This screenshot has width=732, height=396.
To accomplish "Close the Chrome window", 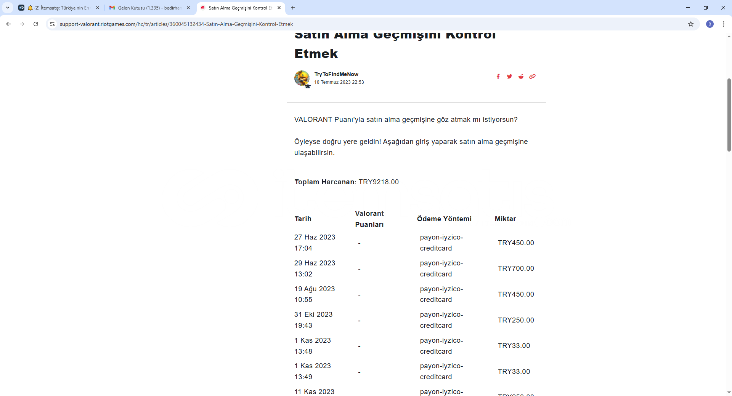I will point(723,8).
